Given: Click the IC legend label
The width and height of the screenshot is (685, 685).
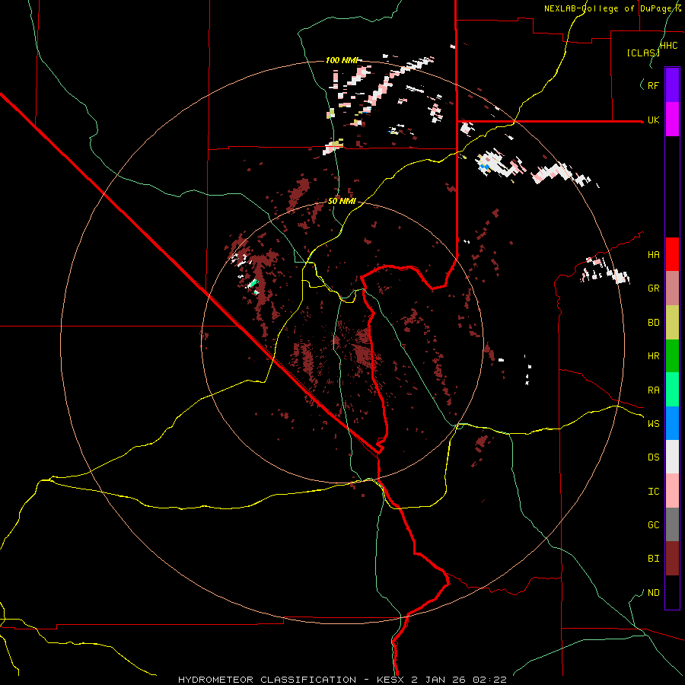Looking at the screenshot, I should coord(653,492).
